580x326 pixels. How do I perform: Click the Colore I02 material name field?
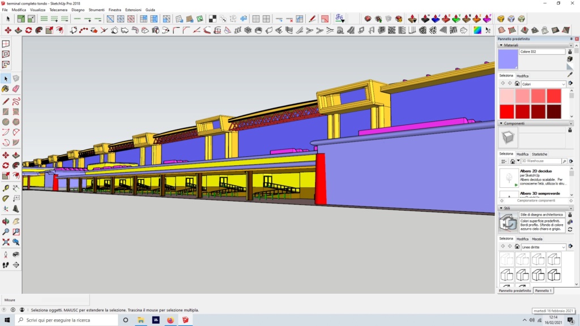[542, 52]
